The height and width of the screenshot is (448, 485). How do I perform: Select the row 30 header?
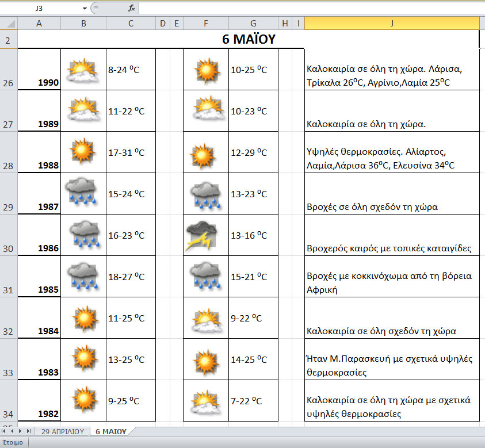coord(9,248)
